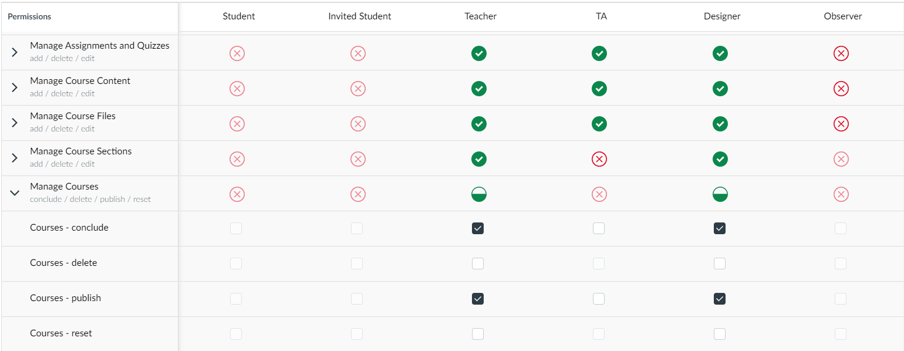
Task: Click the Teacher role column header
Action: click(480, 16)
